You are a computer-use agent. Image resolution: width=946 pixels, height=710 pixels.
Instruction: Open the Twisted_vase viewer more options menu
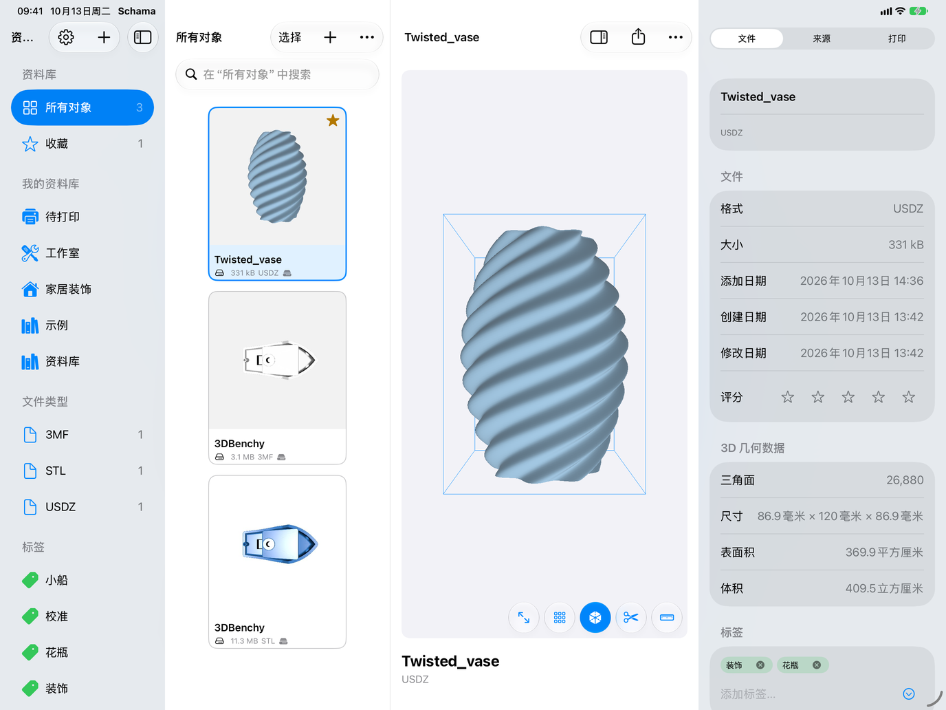(x=676, y=37)
